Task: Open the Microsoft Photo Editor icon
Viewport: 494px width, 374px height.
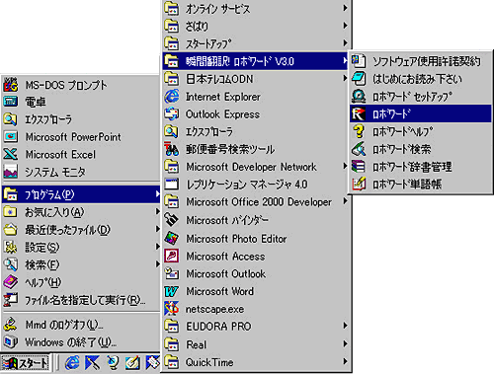Action: pyautogui.click(x=172, y=238)
